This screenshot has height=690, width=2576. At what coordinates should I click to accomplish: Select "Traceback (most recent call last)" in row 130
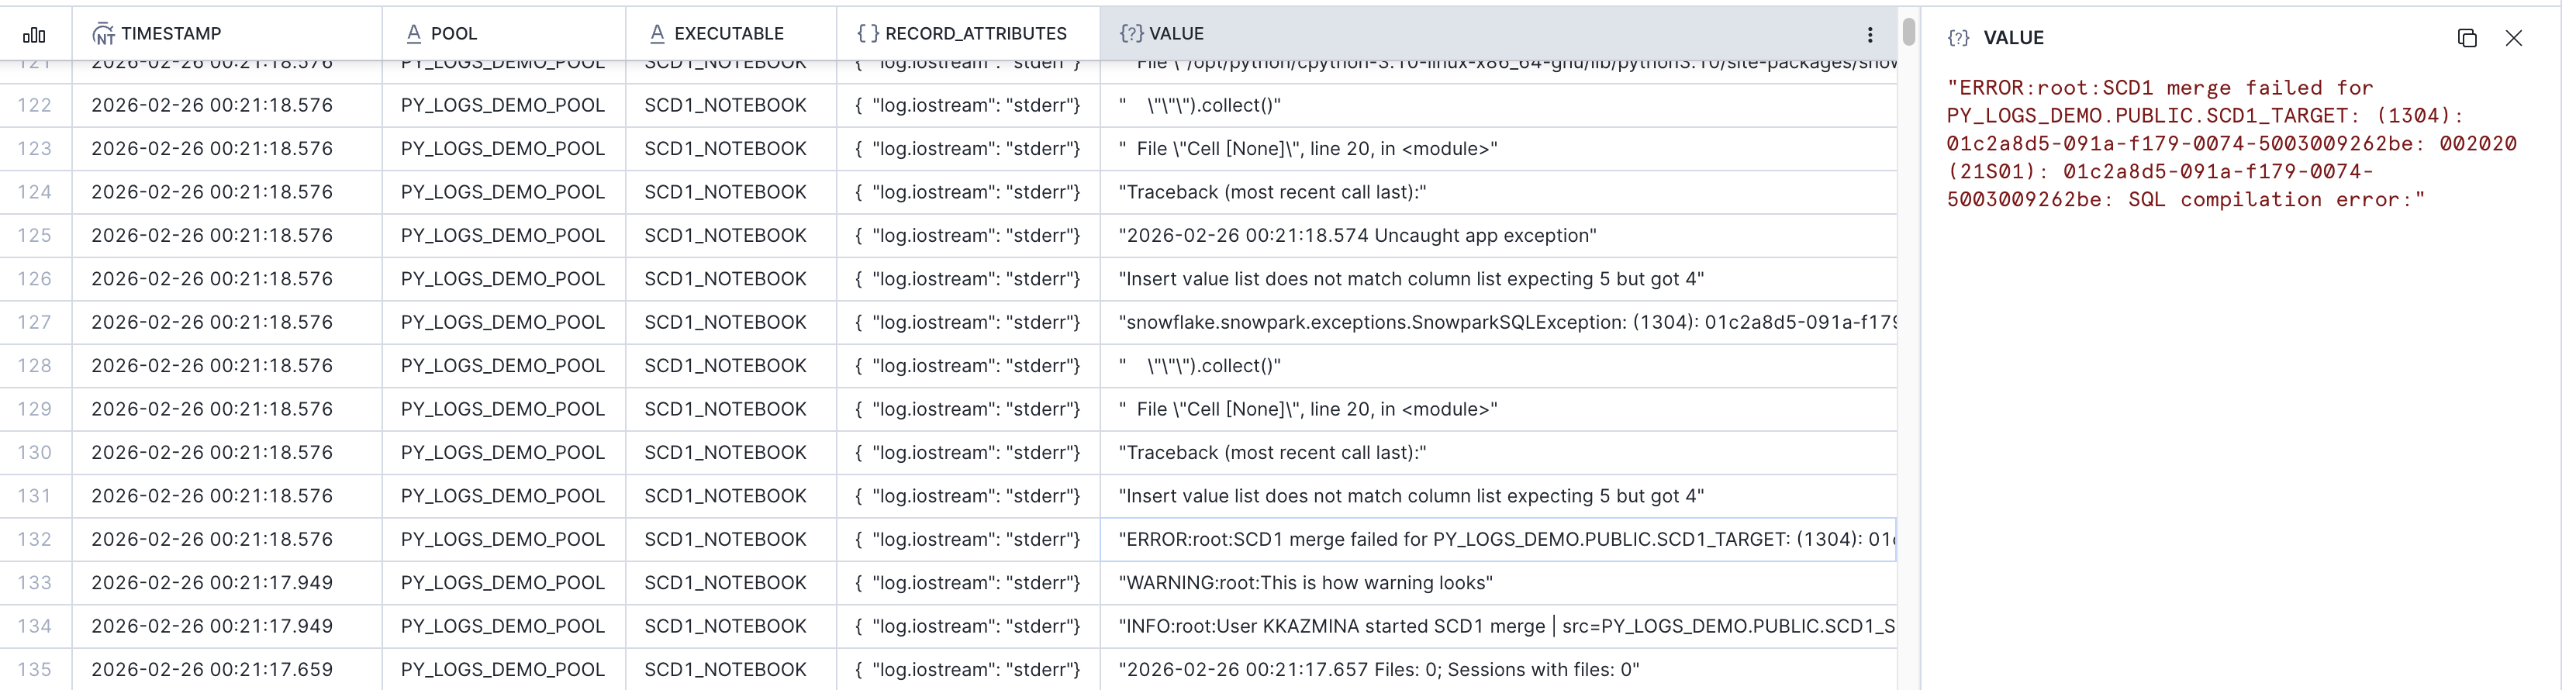1498,452
